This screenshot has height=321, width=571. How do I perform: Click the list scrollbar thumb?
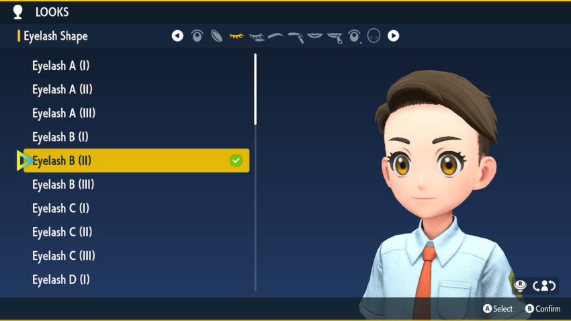click(x=255, y=89)
